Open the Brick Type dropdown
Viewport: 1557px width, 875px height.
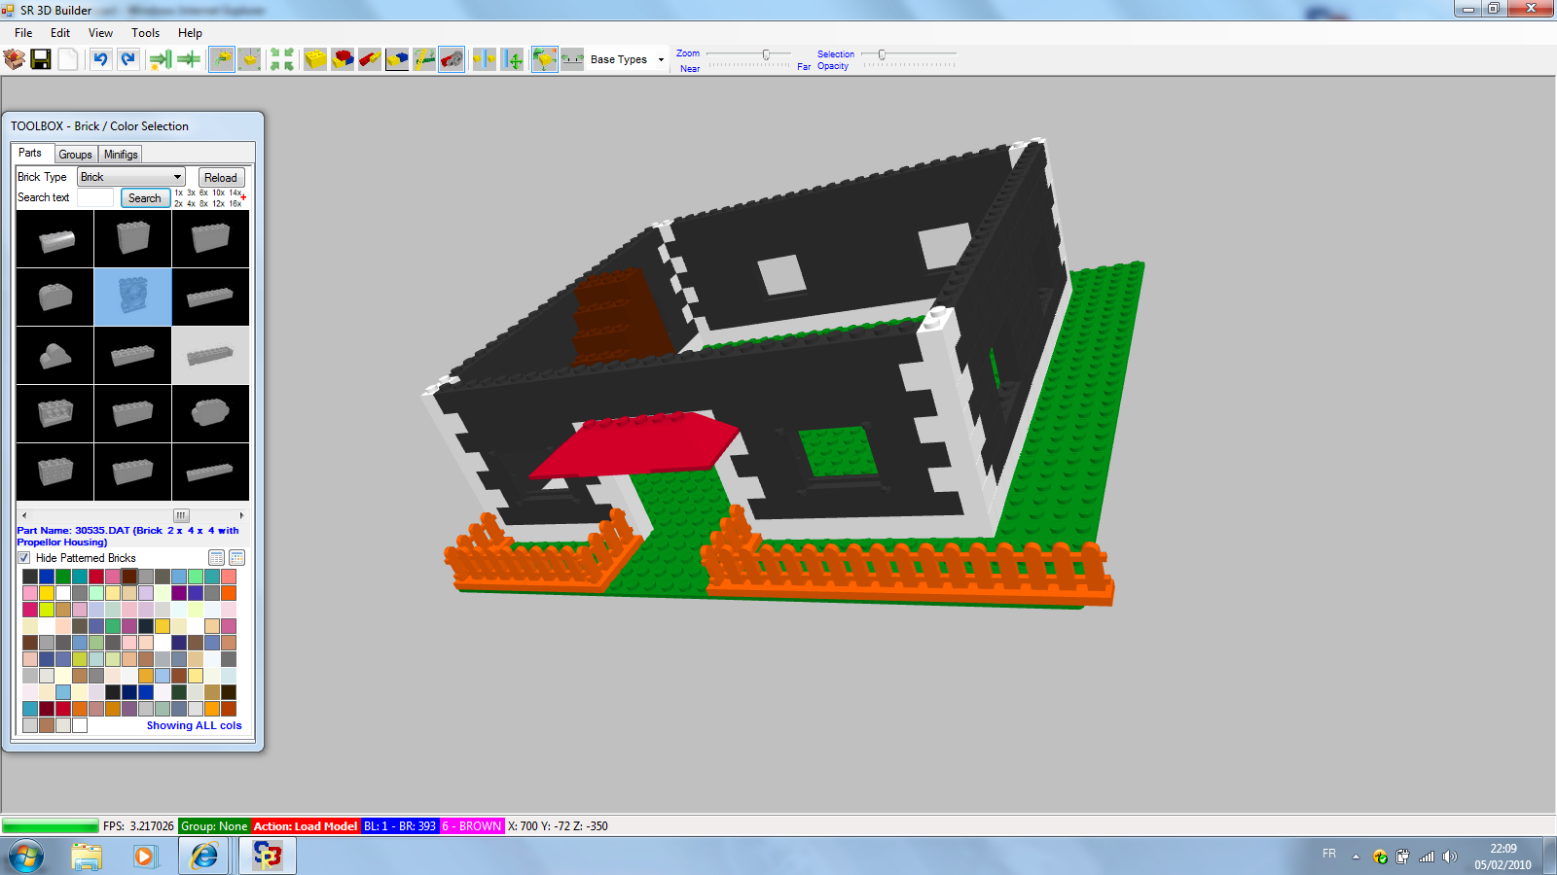(x=178, y=176)
